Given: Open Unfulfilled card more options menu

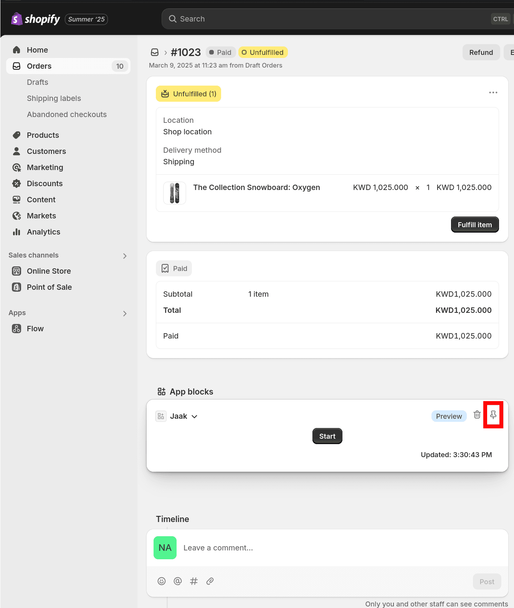Looking at the screenshot, I should point(493,93).
